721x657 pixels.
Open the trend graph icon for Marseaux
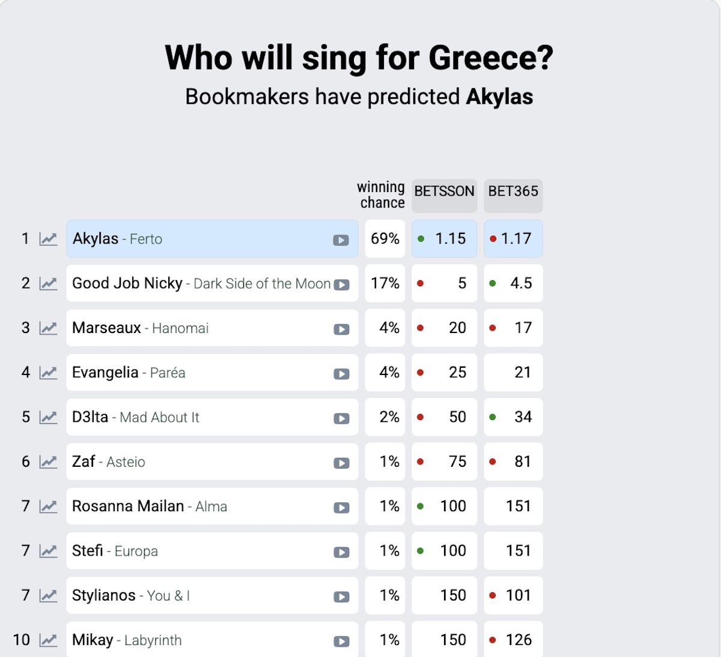[x=48, y=328]
